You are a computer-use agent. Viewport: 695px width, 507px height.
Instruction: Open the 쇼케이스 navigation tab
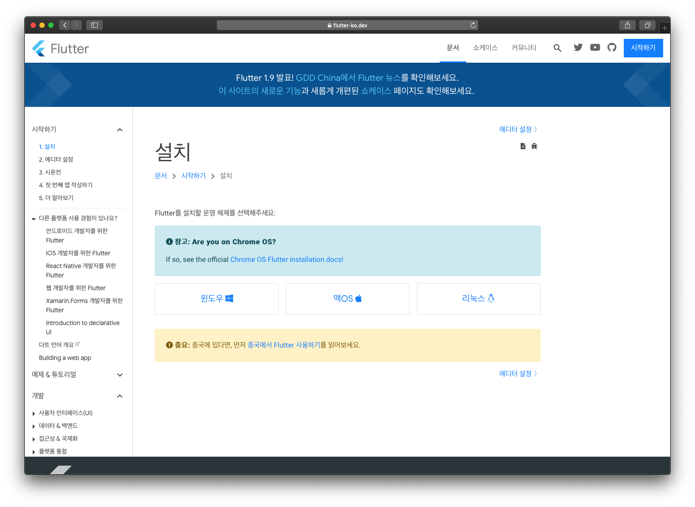pyautogui.click(x=485, y=48)
